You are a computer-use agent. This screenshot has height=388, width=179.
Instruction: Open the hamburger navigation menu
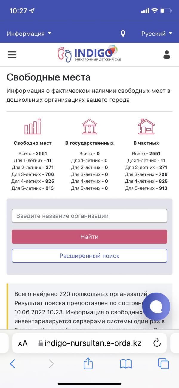point(12,54)
